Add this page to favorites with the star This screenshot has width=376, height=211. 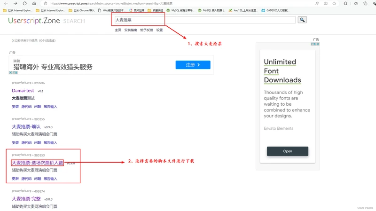pyautogui.click(x=334, y=3)
